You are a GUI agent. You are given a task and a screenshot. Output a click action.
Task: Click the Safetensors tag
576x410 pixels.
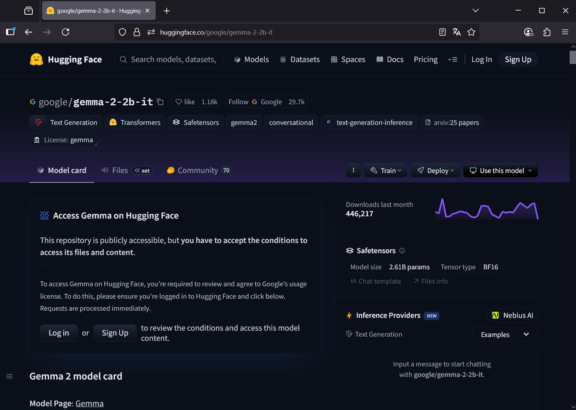click(x=196, y=122)
